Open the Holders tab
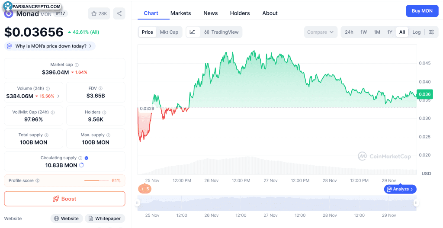The height and width of the screenshot is (228, 443). [240, 13]
